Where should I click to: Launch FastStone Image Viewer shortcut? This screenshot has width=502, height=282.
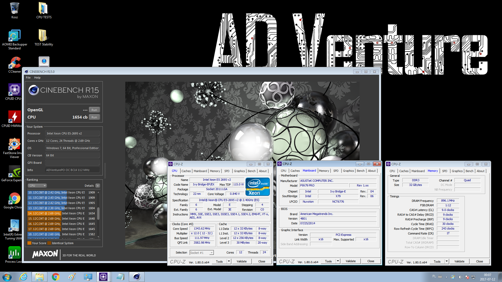coord(14,148)
